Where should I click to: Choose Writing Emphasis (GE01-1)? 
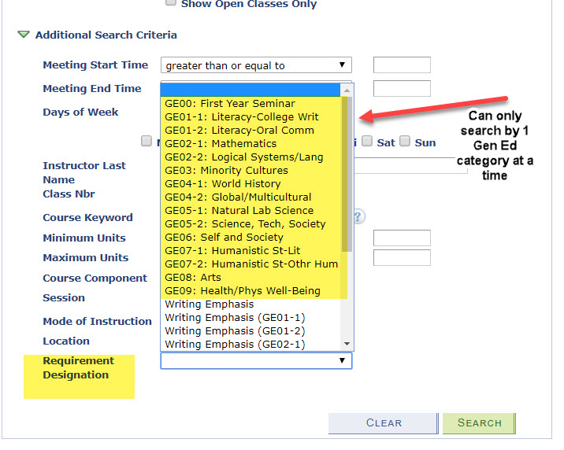tap(250, 317)
